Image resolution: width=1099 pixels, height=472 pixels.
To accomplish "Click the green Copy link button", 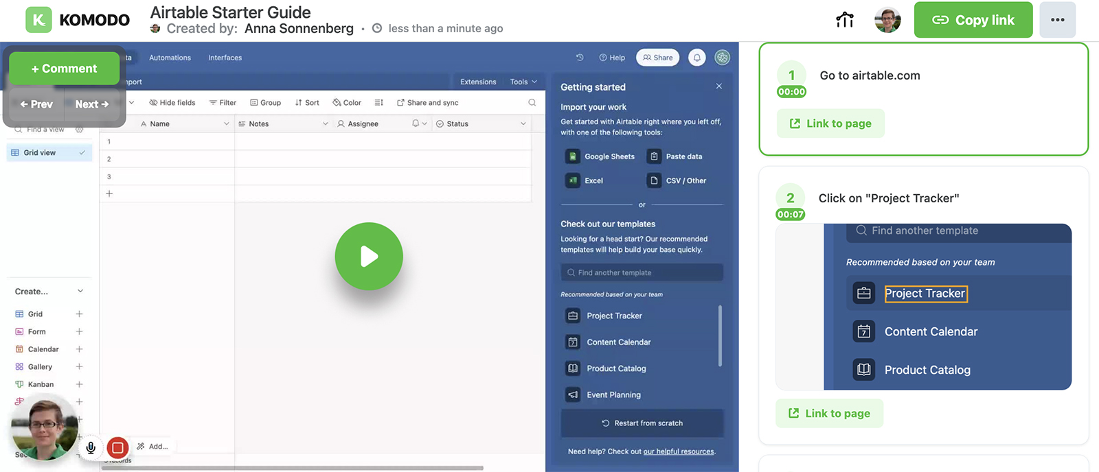I will (x=973, y=20).
